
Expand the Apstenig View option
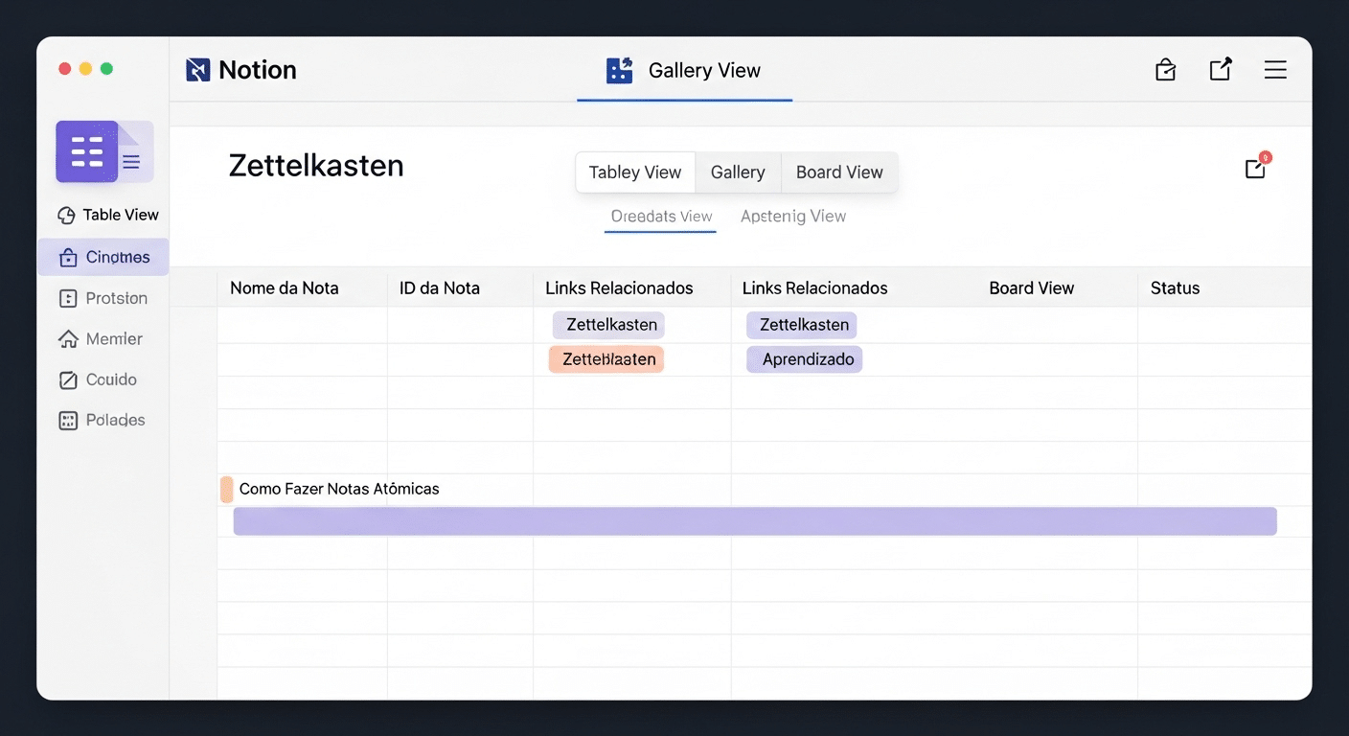pyautogui.click(x=792, y=217)
